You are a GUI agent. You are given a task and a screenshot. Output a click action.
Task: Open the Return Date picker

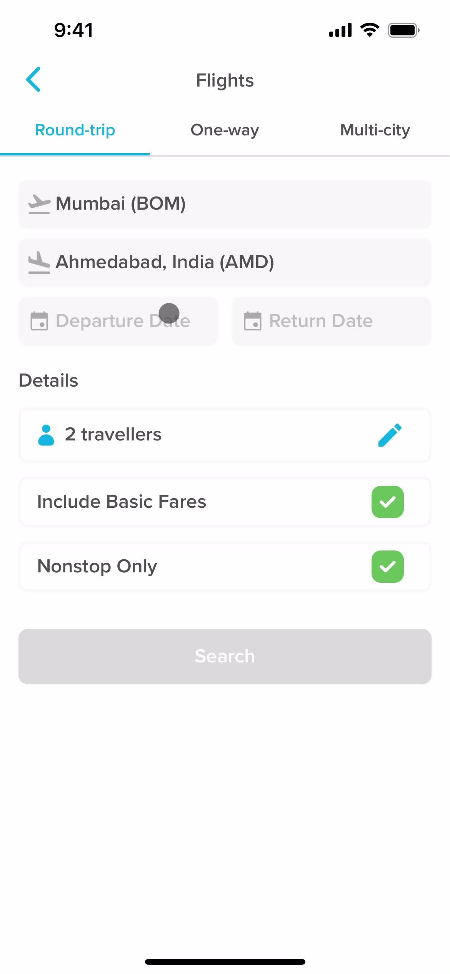tap(332, 321)
